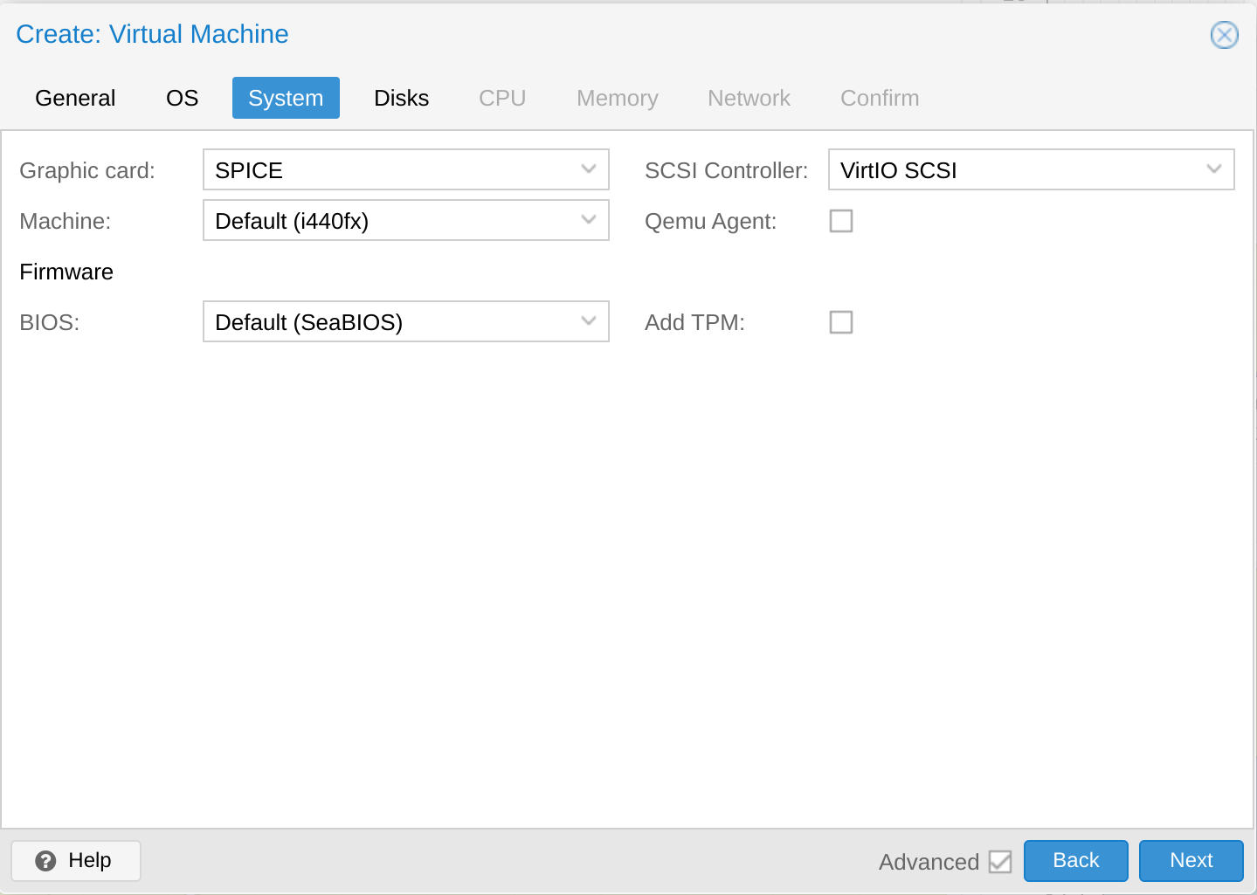The width and height of the screenshot is (1257, 895).
Task: Expand the Machine type dropdown
Action: coord(588,220)
